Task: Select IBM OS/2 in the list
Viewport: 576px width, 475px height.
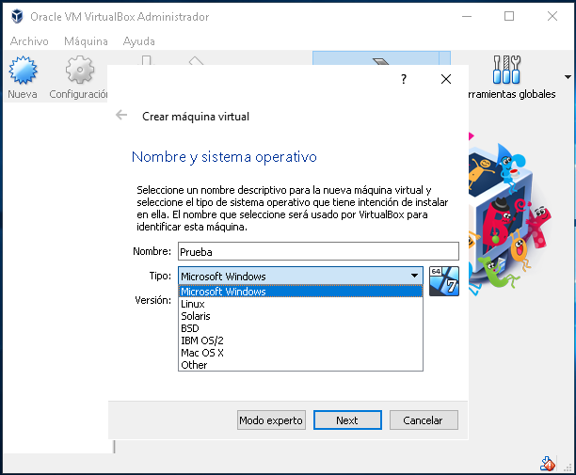Action: (300, 340)
